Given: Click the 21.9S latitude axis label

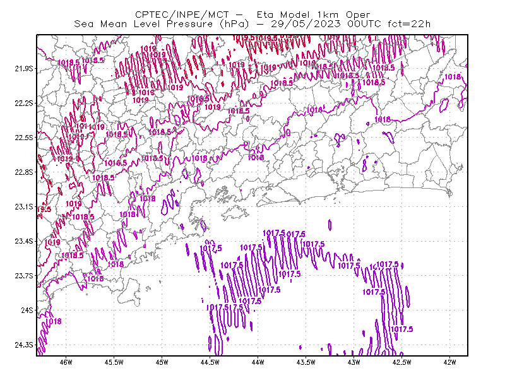Looking at the screenshot, I should click(x=24, y=69).
